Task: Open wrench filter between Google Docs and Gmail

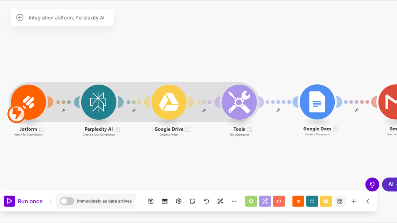Action: tap(356, 110)
